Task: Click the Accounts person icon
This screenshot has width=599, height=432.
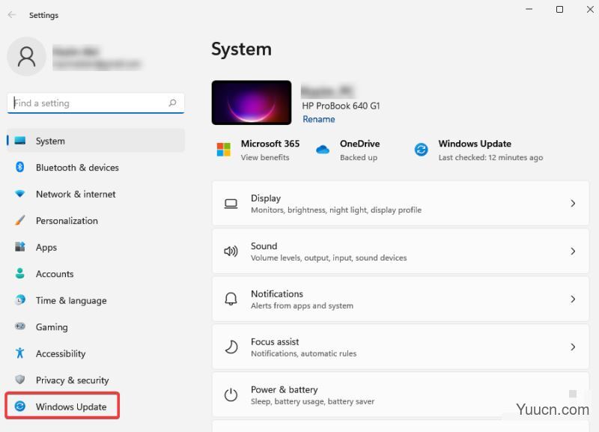Action: pos(20,273)
